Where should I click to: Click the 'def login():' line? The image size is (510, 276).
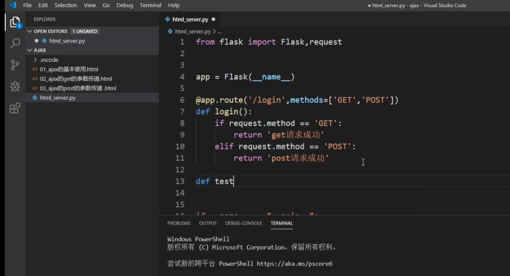tap(224, 112)
